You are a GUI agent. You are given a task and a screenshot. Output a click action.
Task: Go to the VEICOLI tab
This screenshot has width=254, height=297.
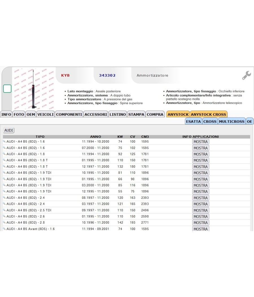click(x=45, y=114)
